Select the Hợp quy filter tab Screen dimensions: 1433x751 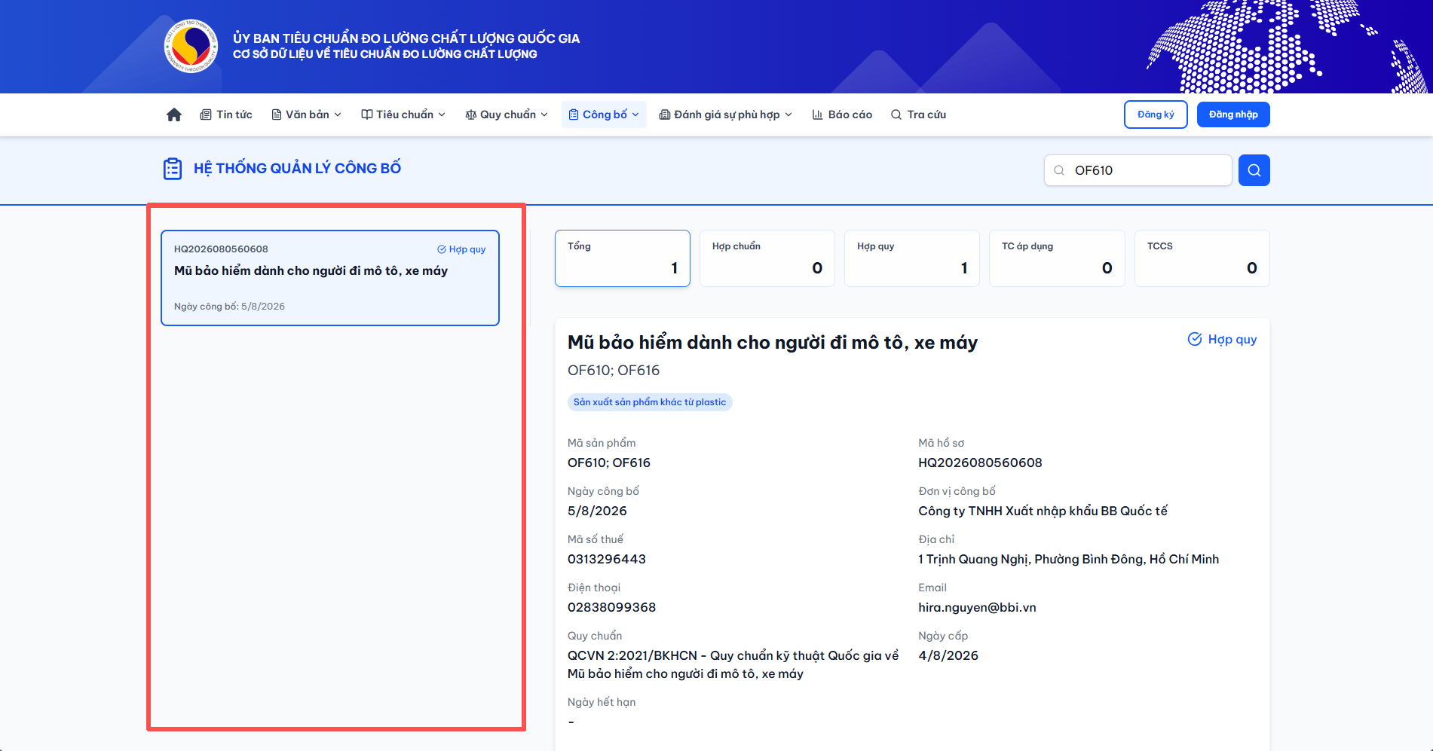pyautogui.click(x=912, y=258)
